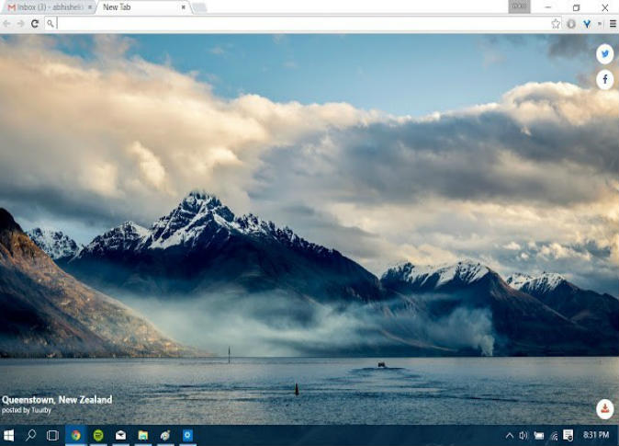Download the wallpaper image
Viewport: 619px width, 446px height.
pyautogui.click(x=604, y=408)
